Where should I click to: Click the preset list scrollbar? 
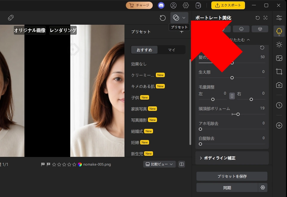[190, 102]
